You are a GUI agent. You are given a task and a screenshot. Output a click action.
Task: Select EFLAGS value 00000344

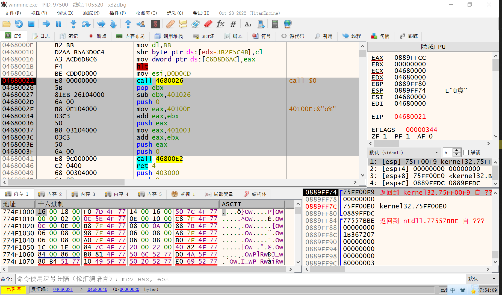[x=421, y=130]
